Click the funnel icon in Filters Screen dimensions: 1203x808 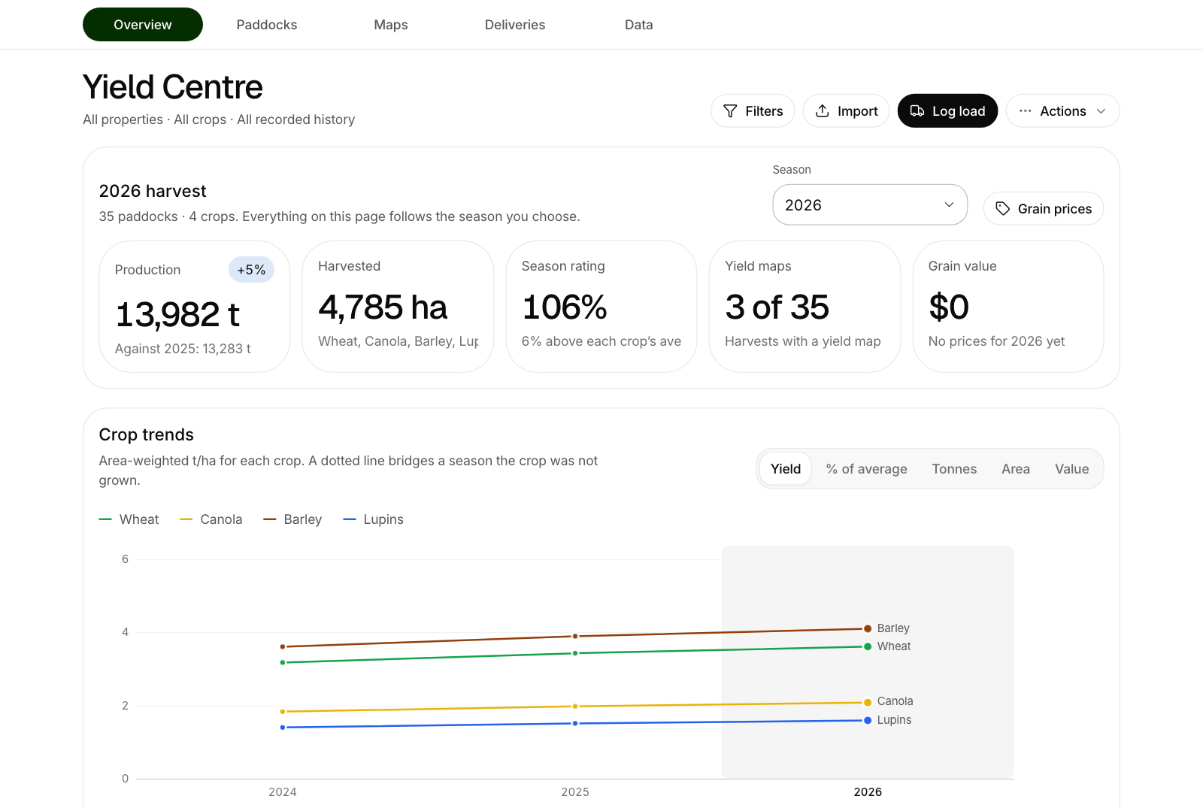click(x=730, y=111)
